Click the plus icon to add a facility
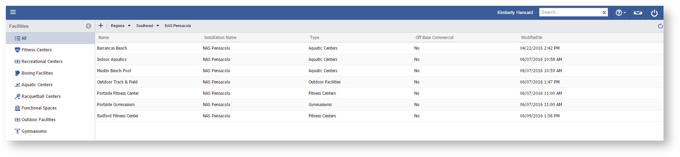Image resolution: width=680 pixels, height=157 pixels. (101, 26)
